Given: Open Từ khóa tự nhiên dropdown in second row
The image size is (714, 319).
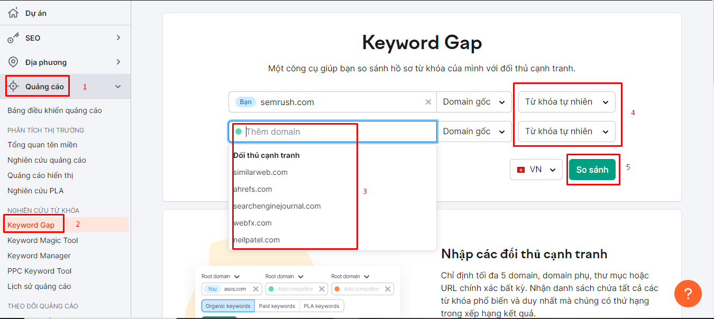Looking at the screenshot, I should (566, 132).
